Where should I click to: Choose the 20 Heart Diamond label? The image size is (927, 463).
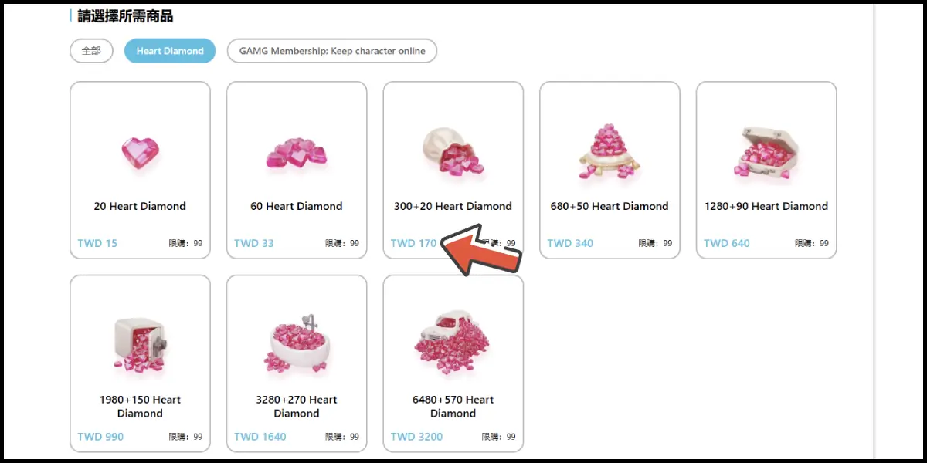pos(140,206)
